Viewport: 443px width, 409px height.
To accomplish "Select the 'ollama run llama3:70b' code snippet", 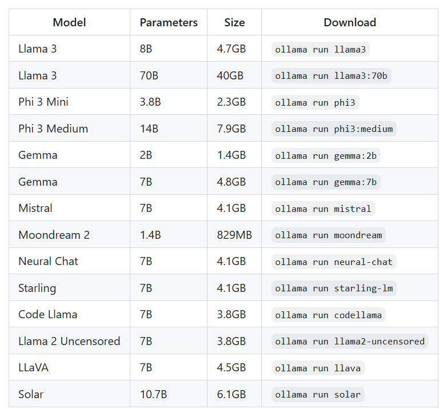I will click(331, 76).
